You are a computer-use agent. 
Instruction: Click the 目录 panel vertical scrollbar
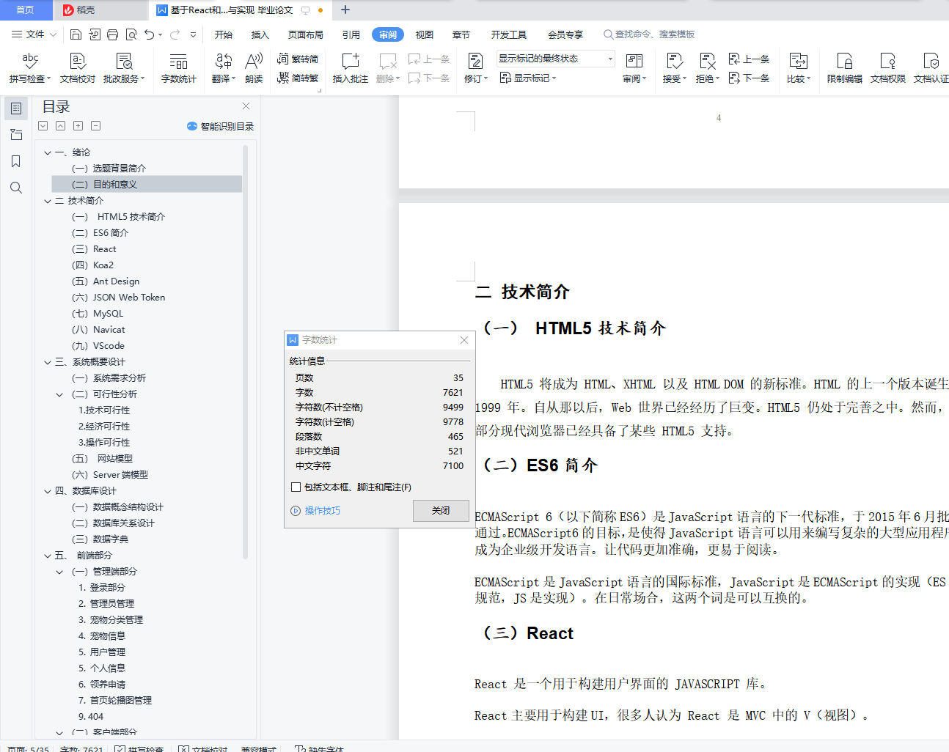[x=245, y=352]
